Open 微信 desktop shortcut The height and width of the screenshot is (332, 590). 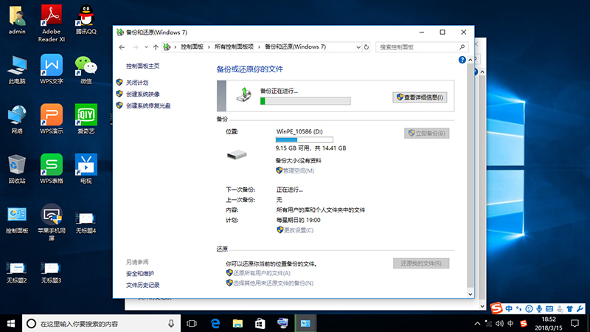point(86,69)
